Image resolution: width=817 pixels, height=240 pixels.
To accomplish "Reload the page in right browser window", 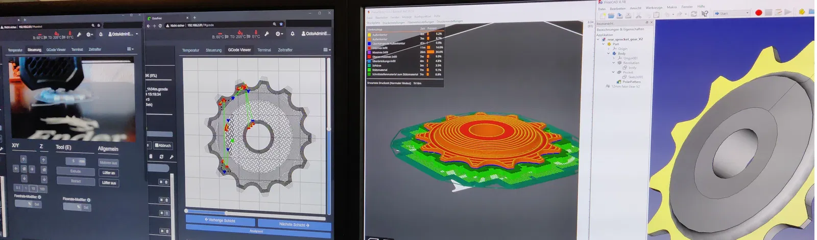I will [160, 26].
